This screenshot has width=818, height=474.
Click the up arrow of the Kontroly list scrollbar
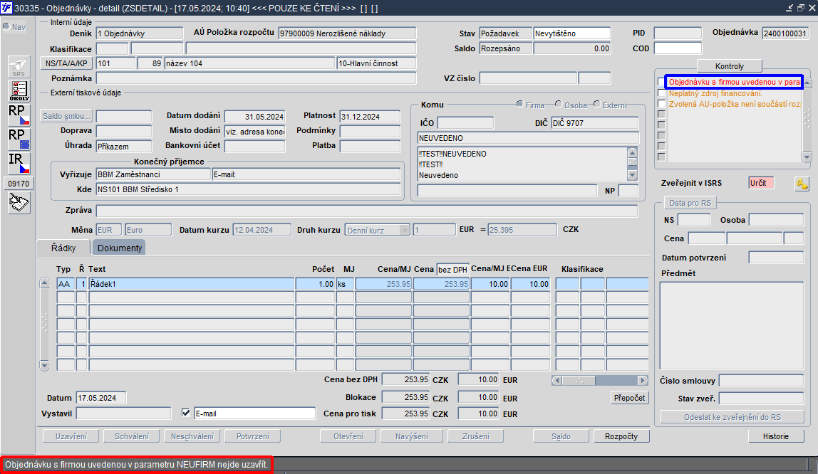coord(807,83)
